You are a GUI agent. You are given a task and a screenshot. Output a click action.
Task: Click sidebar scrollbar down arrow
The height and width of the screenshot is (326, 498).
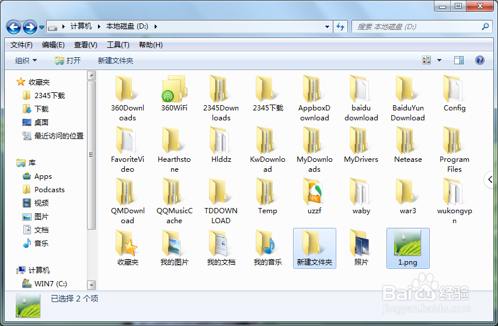[92, 285]
